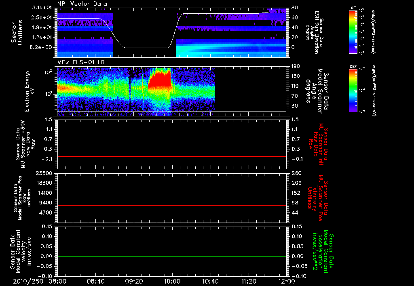The width and height of the screenshot is (414, 286).
Task: Click the 08:00 time axis label
Action: [x=57, y=281]
